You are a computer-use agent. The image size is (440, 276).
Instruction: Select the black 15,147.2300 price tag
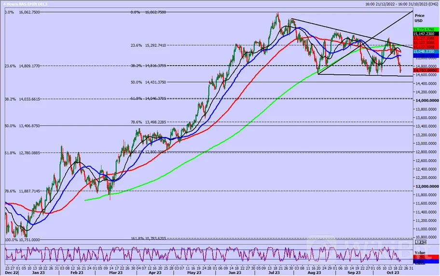(x=426, y=34)
